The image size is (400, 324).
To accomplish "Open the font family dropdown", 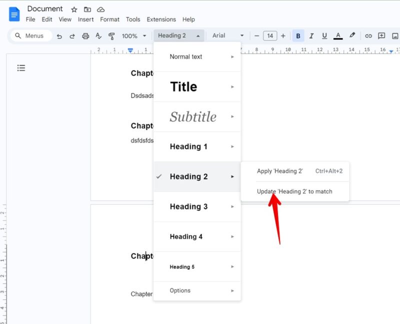I will [227, 35].
